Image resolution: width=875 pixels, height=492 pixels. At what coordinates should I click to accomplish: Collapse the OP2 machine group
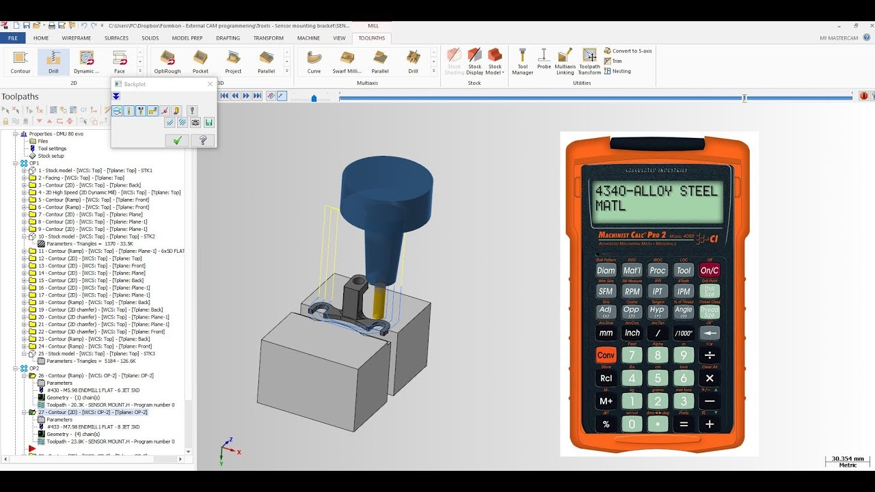pos(16,368)
